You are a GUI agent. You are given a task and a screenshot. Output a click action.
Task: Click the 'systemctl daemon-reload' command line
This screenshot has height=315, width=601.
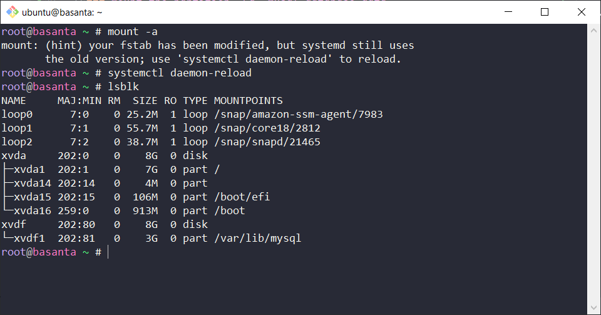[179, 73]
